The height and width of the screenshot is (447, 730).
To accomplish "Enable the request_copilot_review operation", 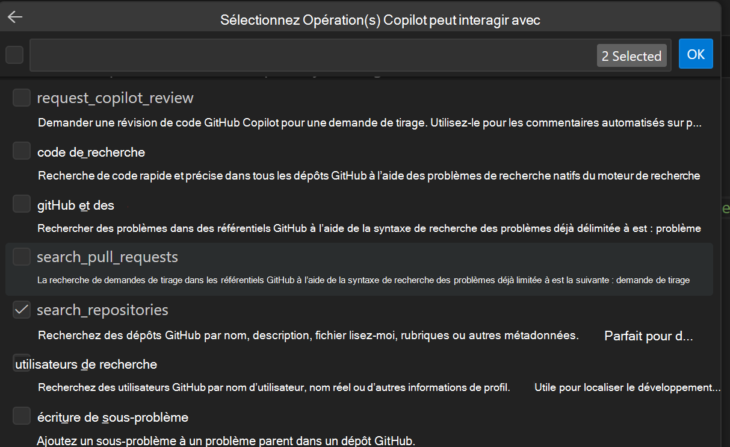I will point(21,97).
